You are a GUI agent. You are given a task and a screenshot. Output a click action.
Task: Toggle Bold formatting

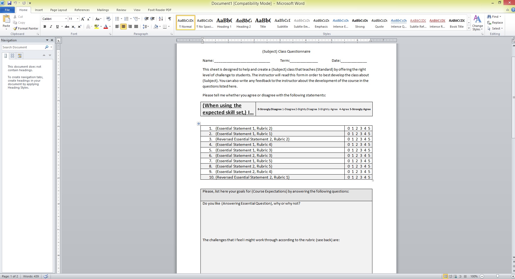[45, 27]
